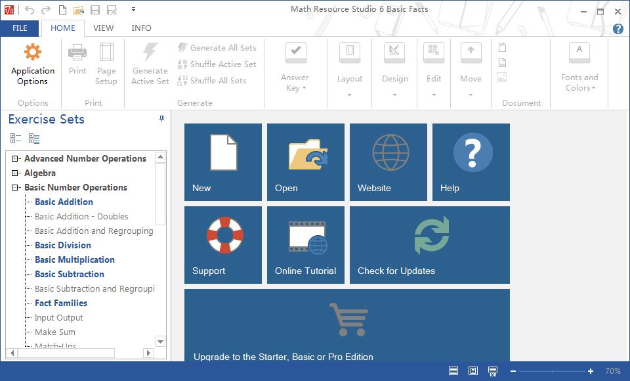Image resolution: width=630 pixels, height=381 pixels.
Task: Click zoom out minus button
Action: [513, 371]
